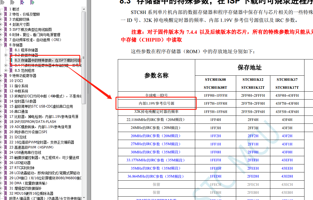Screen dimensions: 313x200
Task: Click the STC8H1K08 column header
Action: [x=216, y=83]
